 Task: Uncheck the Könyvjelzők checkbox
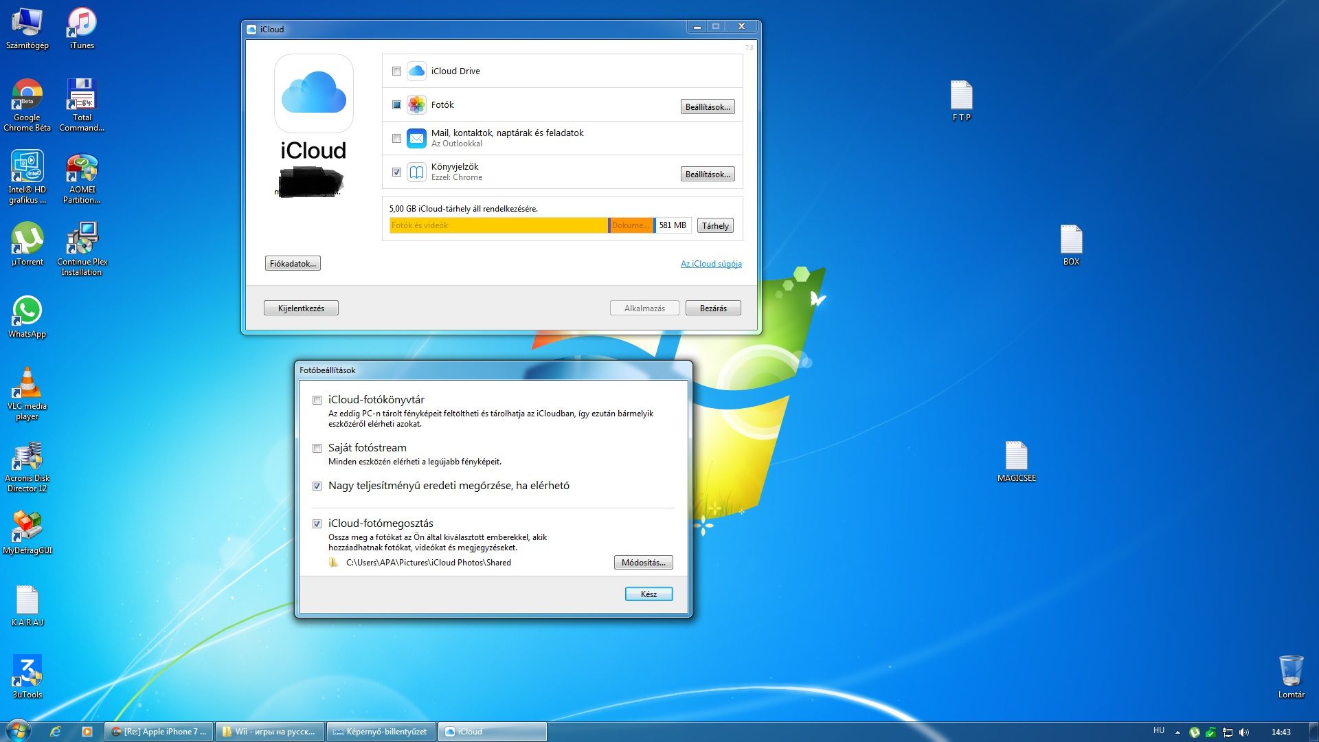click(x=396, y=172)
